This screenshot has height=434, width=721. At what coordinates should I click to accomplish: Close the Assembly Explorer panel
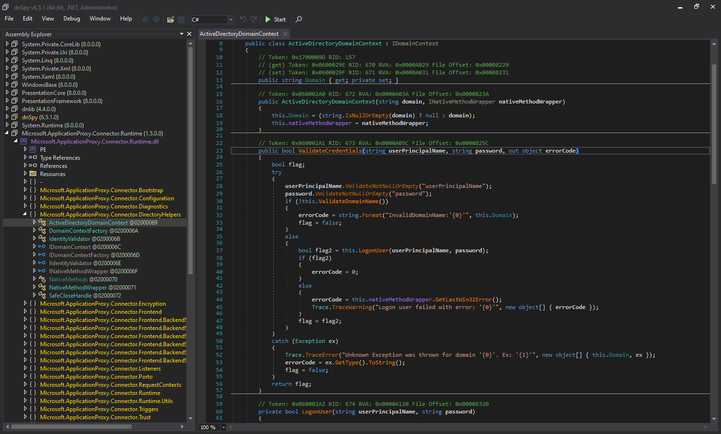coord(189,34)
